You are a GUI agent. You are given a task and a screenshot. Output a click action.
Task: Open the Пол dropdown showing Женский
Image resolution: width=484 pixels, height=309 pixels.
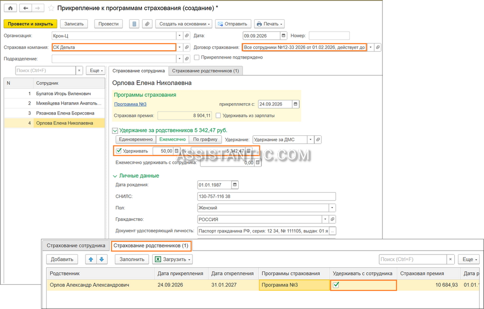[x=332, y=208]
